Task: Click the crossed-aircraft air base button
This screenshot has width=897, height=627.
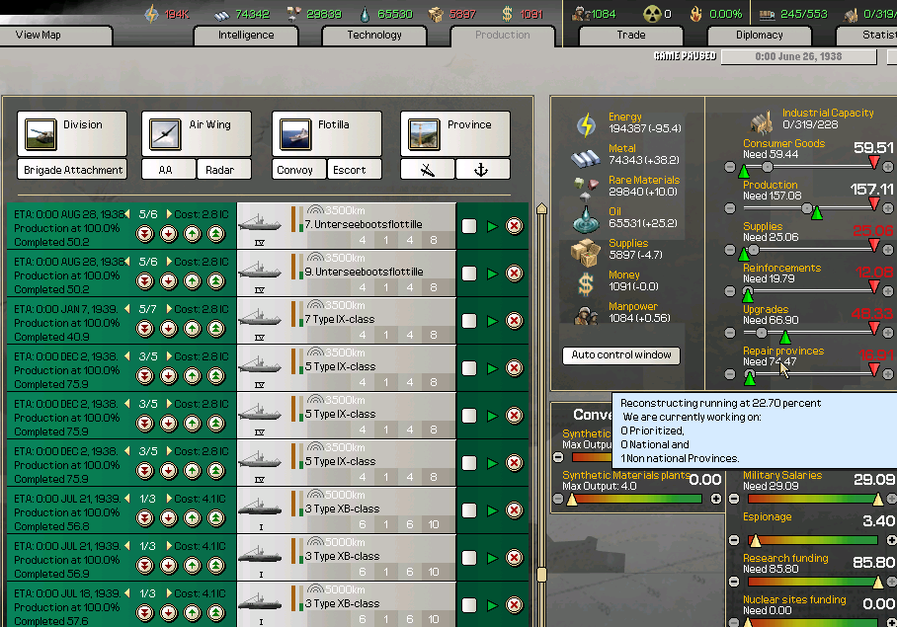Action: point(428,170)
